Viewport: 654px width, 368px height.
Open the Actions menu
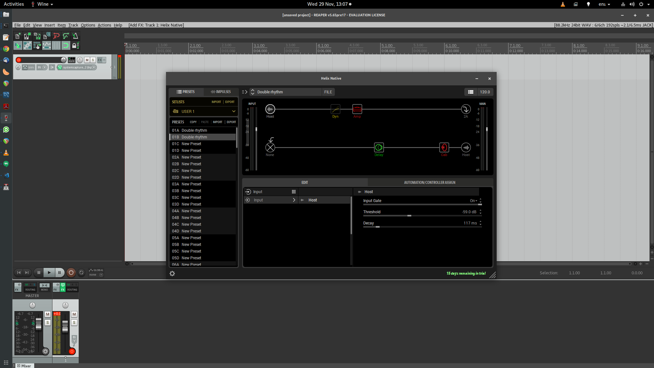coord(104,25)
